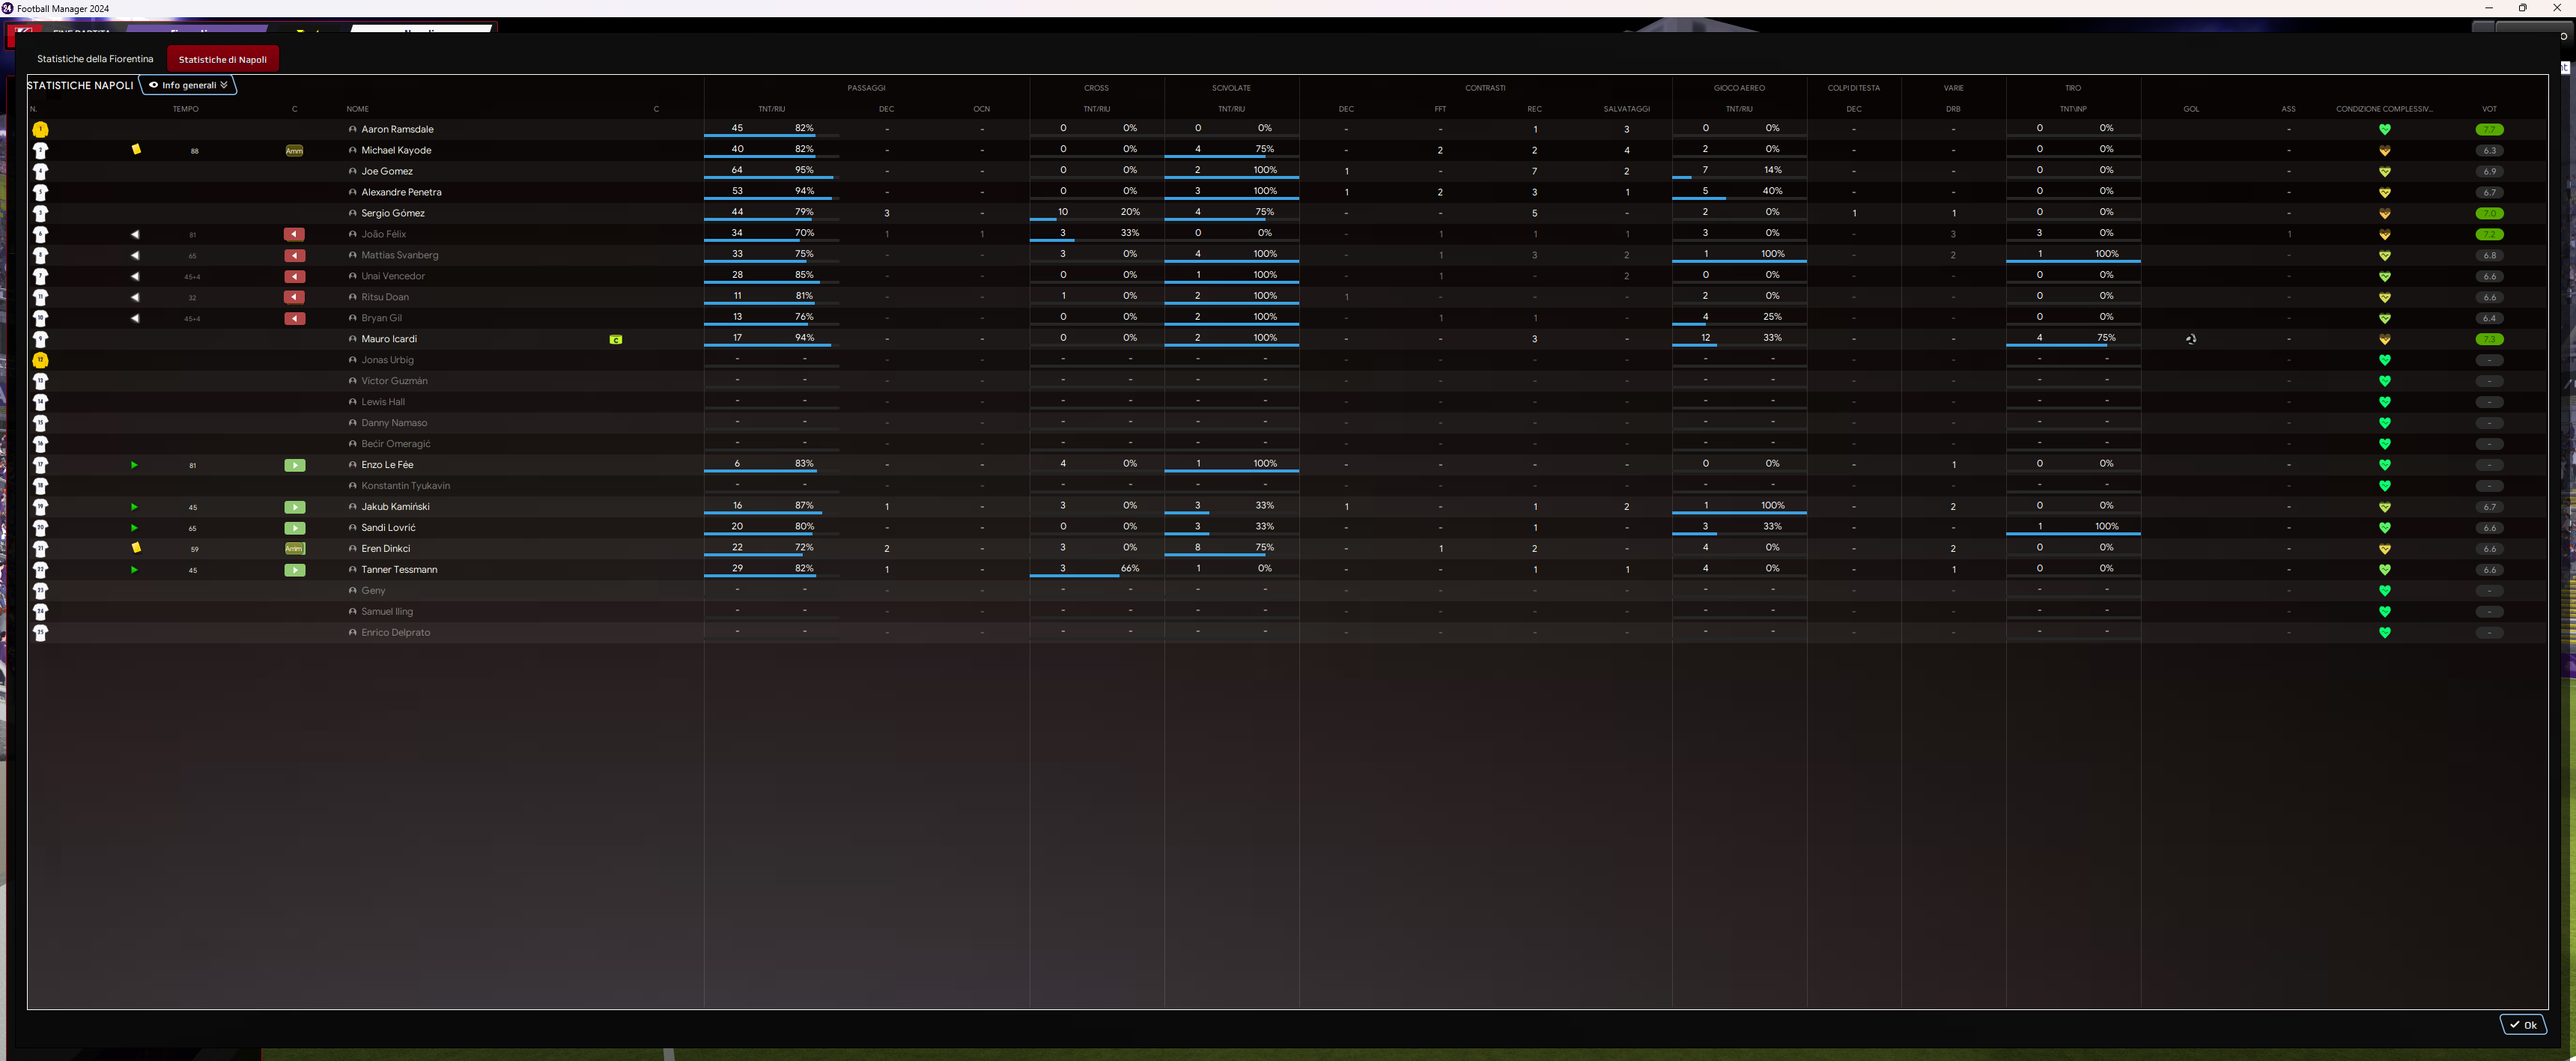Switch to Statistiche della Fiorentina tab
Image resolution: width=2576 pixels, height=1061 pixels.
pos(95,59)
